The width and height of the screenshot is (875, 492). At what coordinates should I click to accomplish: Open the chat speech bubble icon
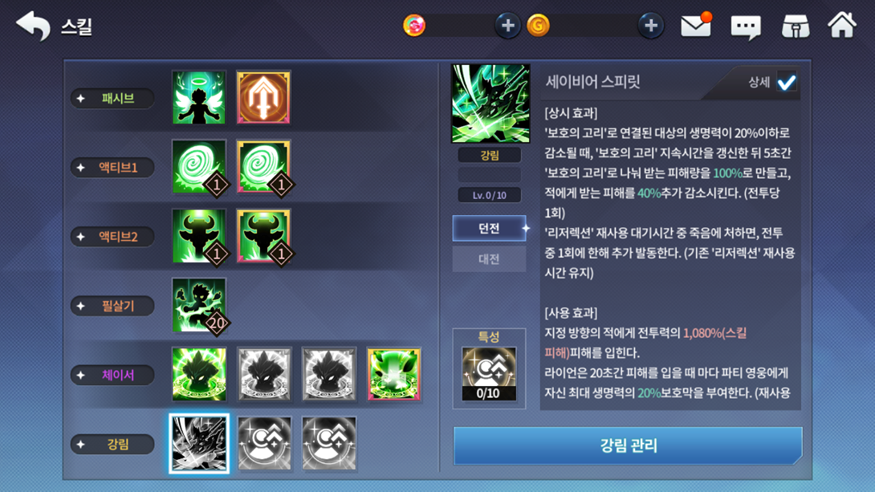coord(746,26)
